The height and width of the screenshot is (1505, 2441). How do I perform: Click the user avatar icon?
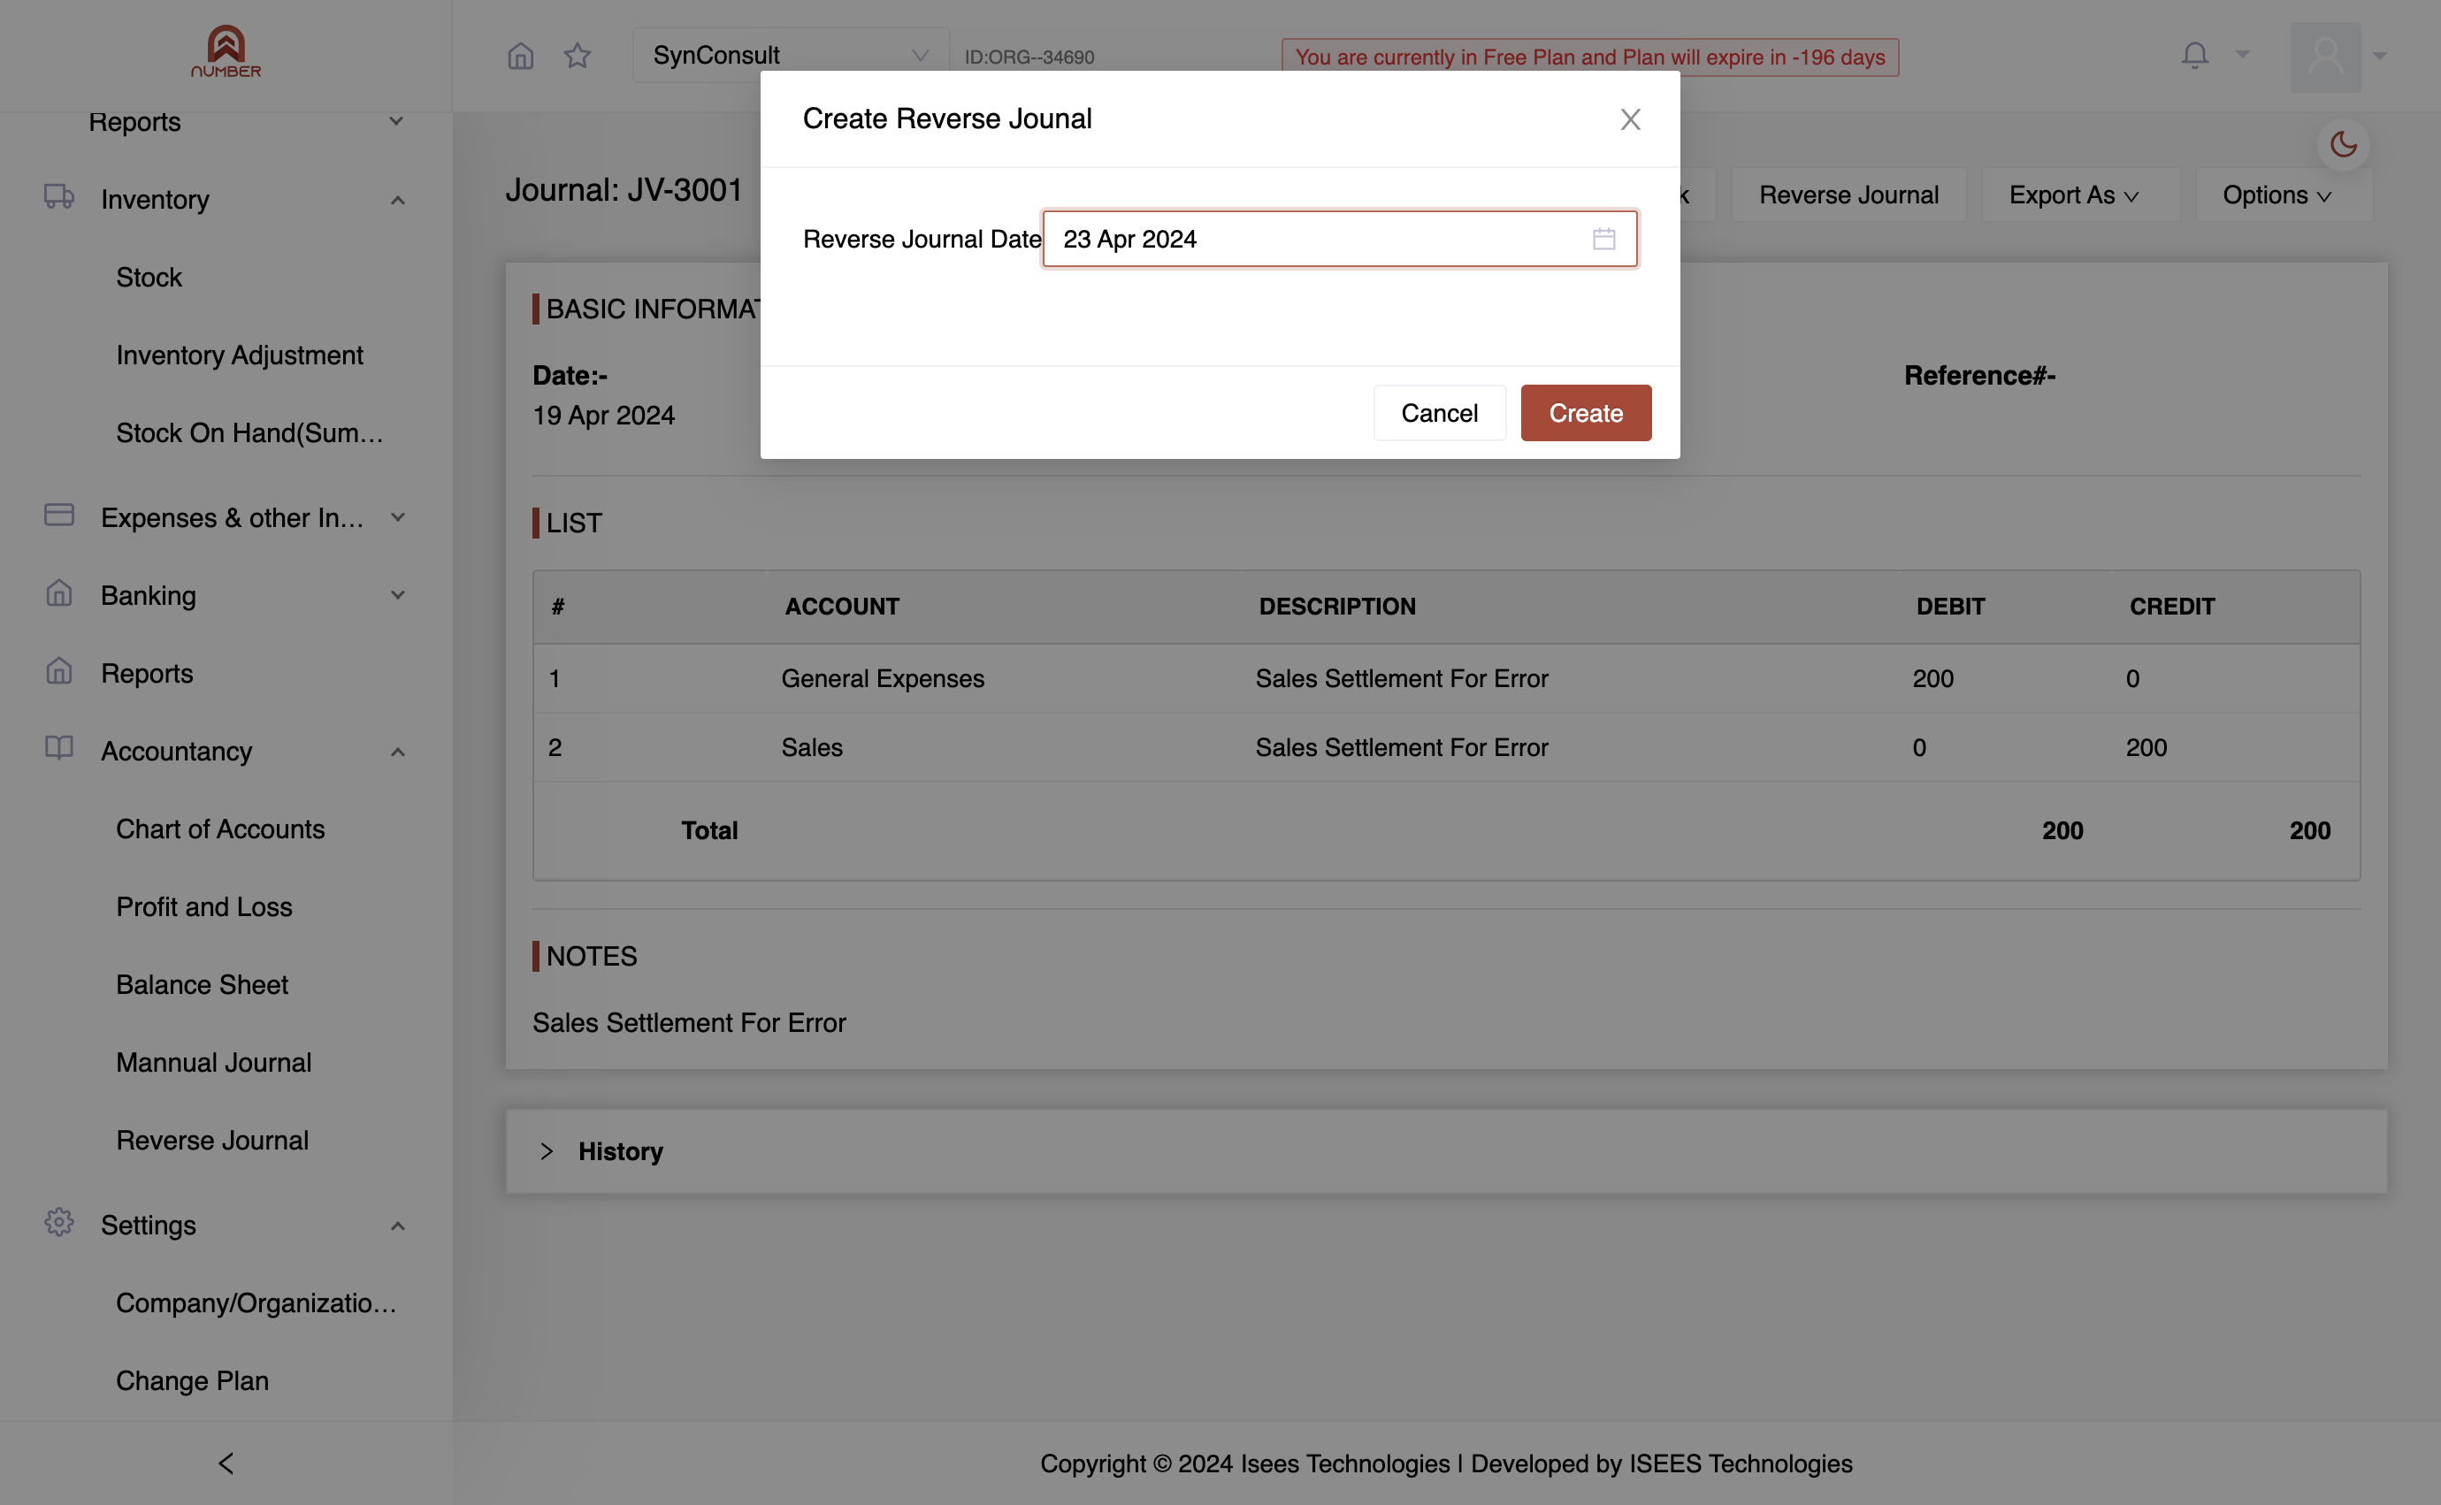click(x=2325, y=57)
